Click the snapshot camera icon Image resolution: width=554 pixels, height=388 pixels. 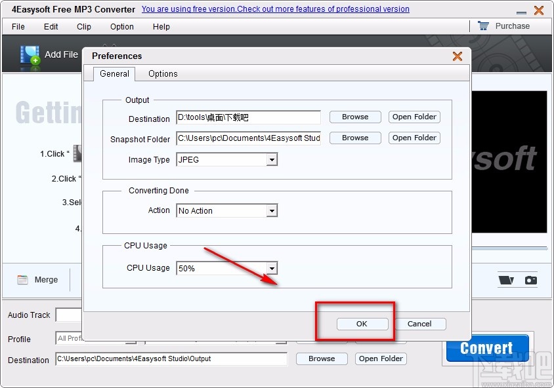(x=530, y=280)
